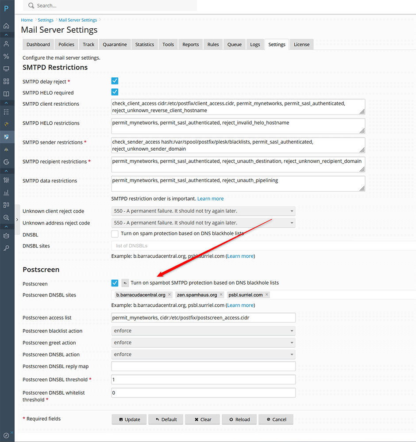Click the magnifier inspect sidebar icon
This screenshot has height=442, width=416.
6,217
